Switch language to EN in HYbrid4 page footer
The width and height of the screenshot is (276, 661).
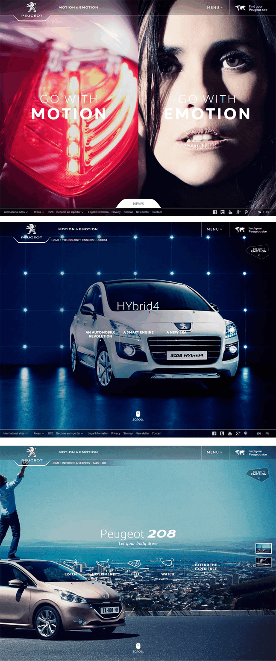pos(259,434)
